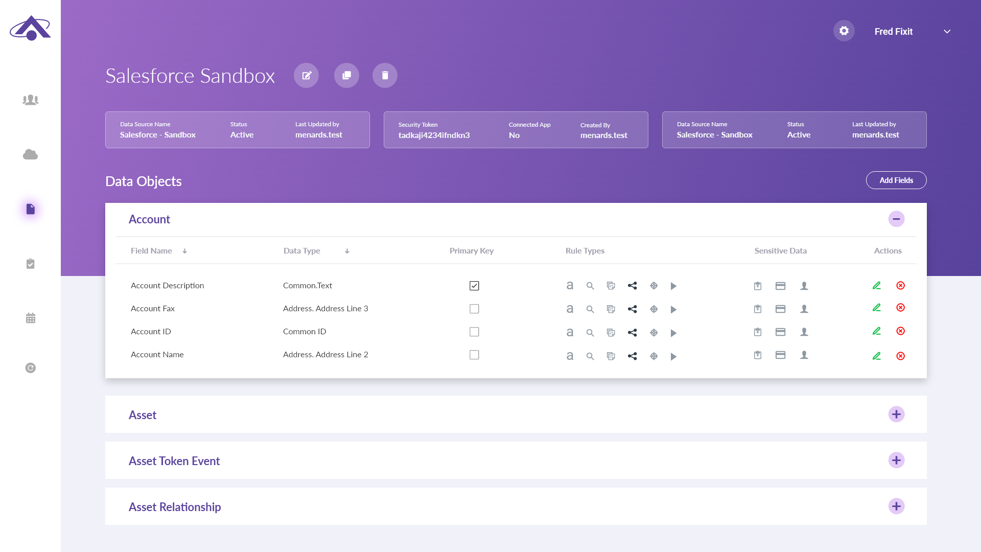Uncheck primary key for Account Description

pyautogui.click(x=474, y=286)
